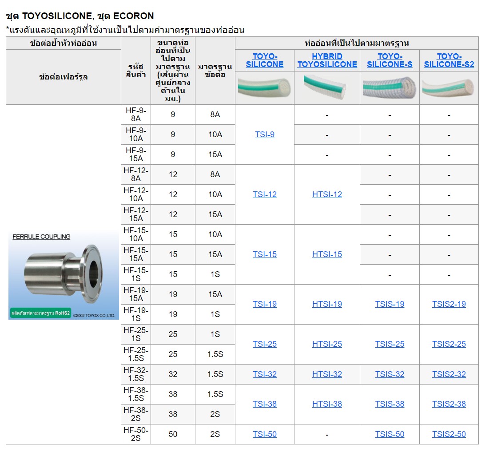Open the TOYO-SILICONE-S column header link
Viewport: 485px width, 452px height.
click(x=389, y=60)
